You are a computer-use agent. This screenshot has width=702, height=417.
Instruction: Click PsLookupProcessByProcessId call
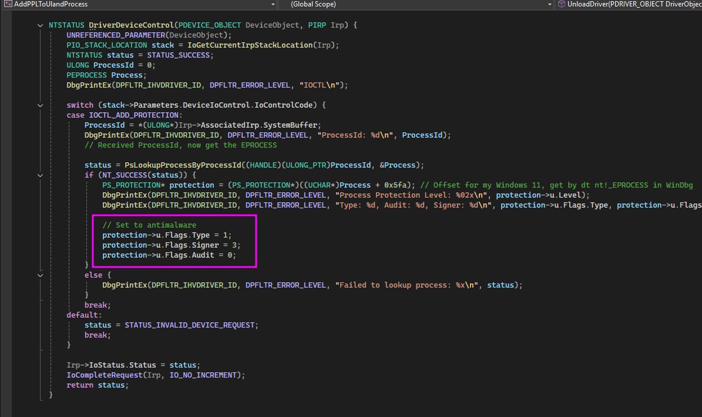183,165
